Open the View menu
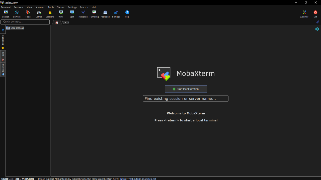This screenshot has height=180, width=321. click(30, 7)
